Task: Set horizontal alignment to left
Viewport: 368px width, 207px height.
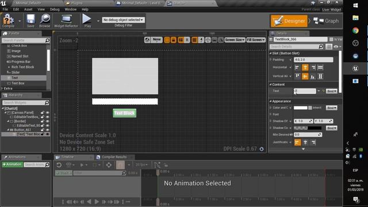Action: [297, 68]
